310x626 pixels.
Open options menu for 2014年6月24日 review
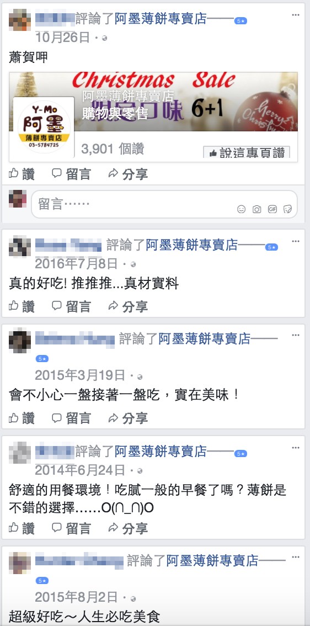[x=296, y=448]
